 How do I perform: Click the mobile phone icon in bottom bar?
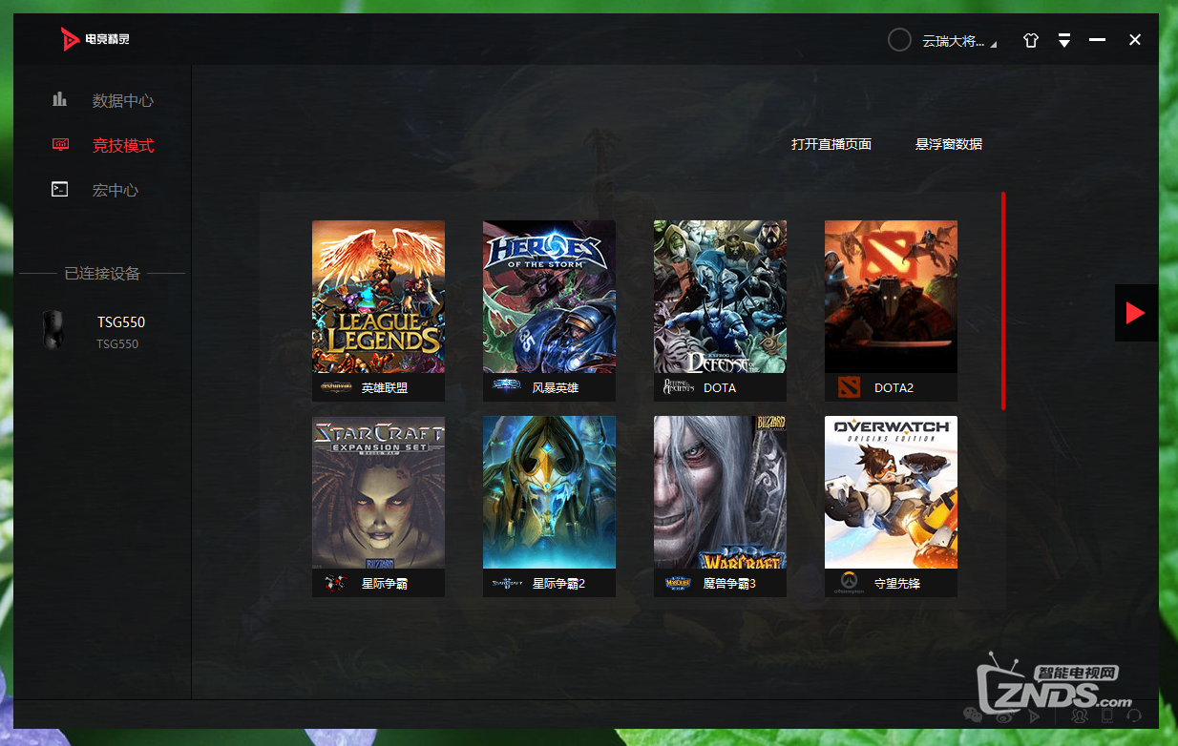point(1107,714)
